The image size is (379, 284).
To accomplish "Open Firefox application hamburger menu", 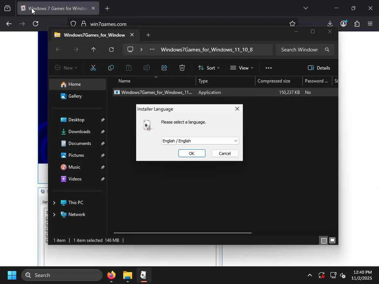I will (x=370, y=24).
